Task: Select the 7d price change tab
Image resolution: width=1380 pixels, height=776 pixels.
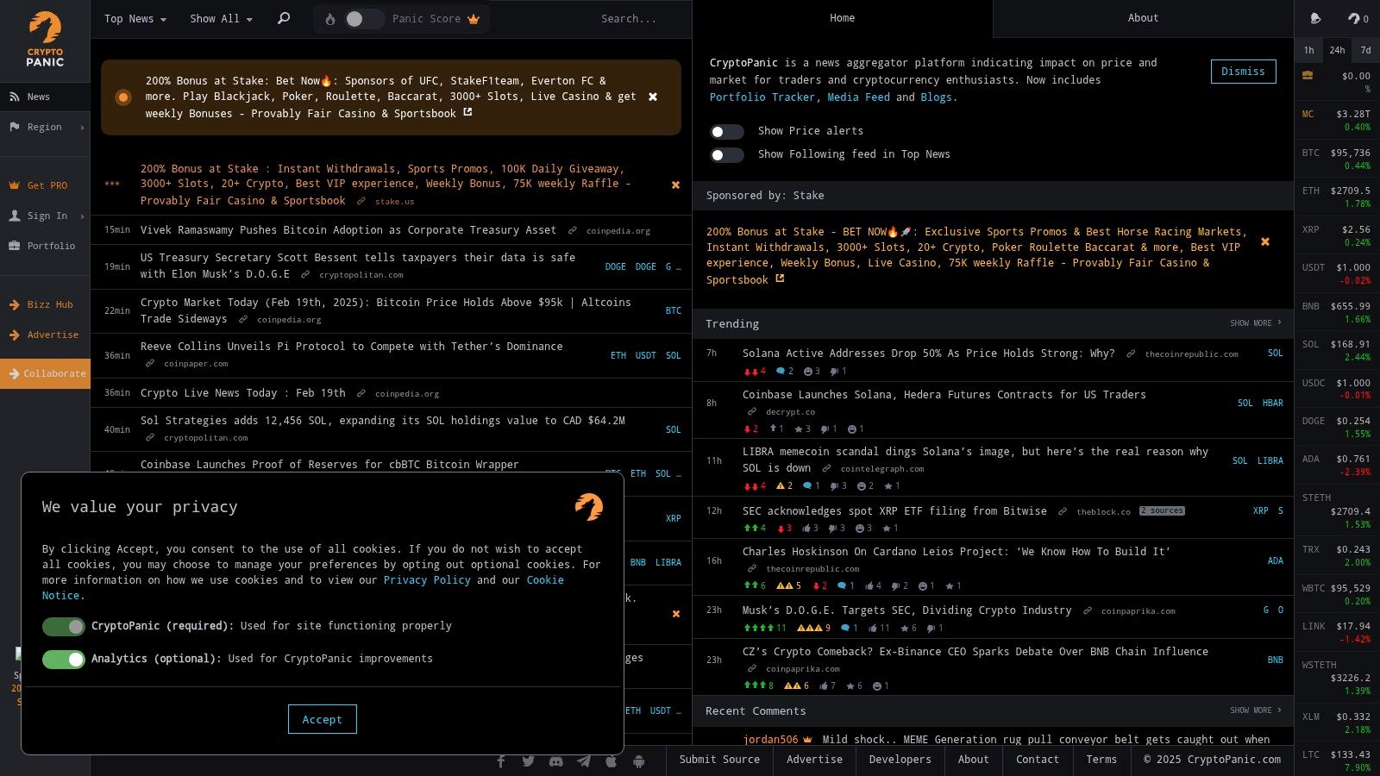Action: click(1365, 50)
